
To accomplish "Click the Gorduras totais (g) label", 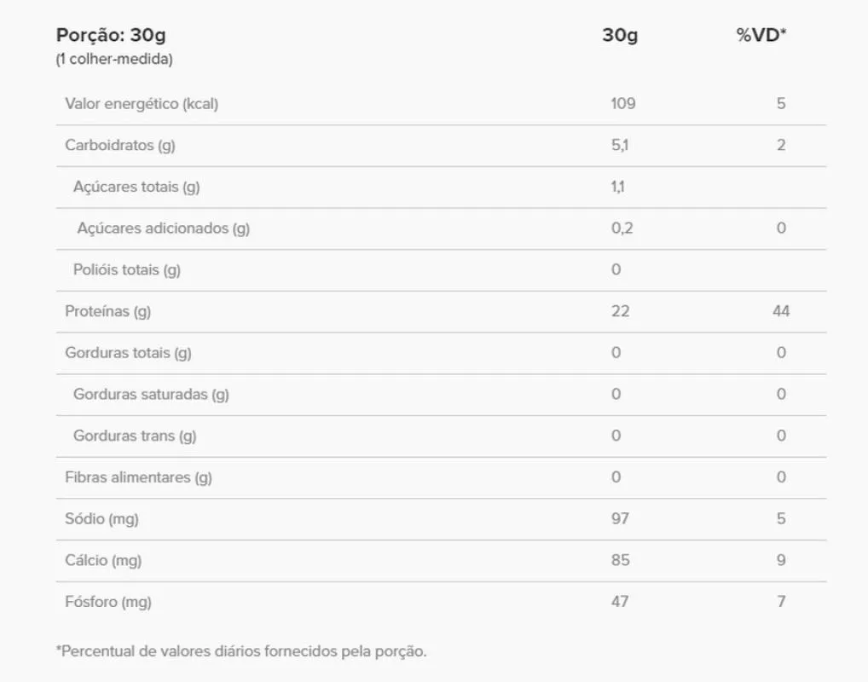I will click(129, 353).
